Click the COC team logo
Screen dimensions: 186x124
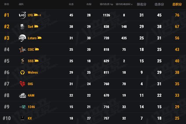click(22, 49)
